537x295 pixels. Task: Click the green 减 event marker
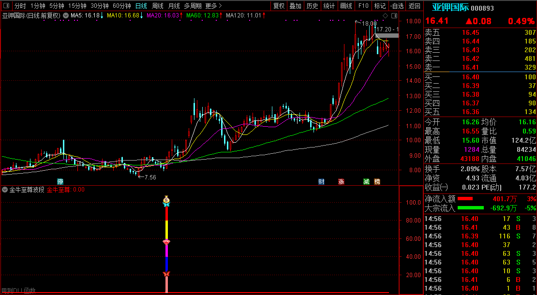point(366,182)
